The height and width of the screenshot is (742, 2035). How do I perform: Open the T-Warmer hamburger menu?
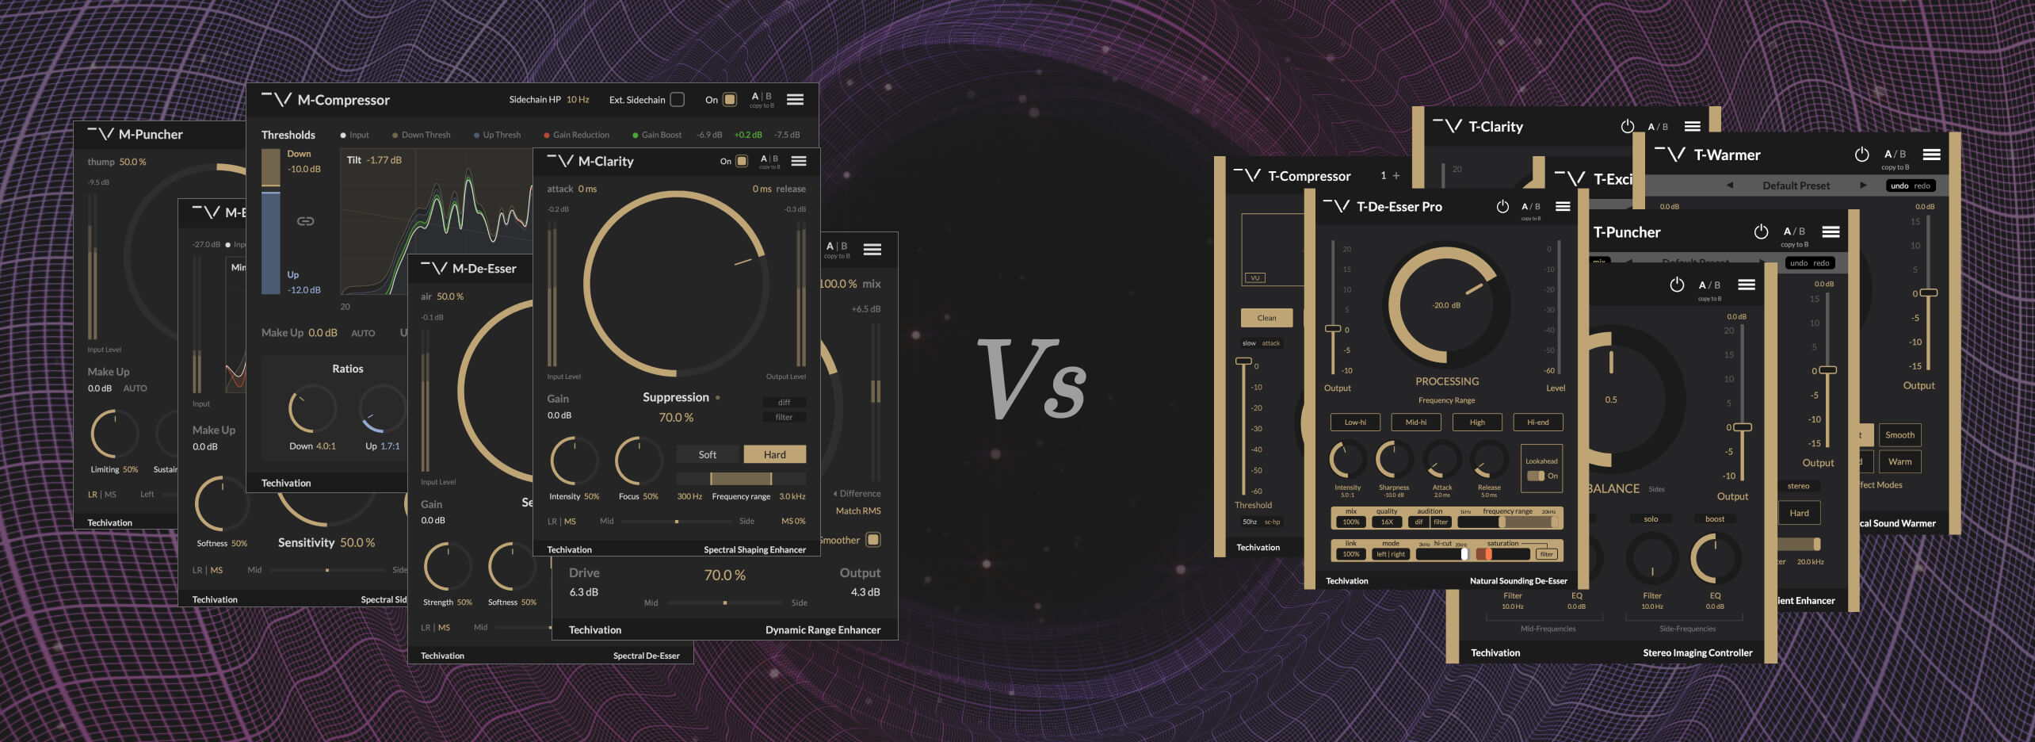(x=1931, y=155)
